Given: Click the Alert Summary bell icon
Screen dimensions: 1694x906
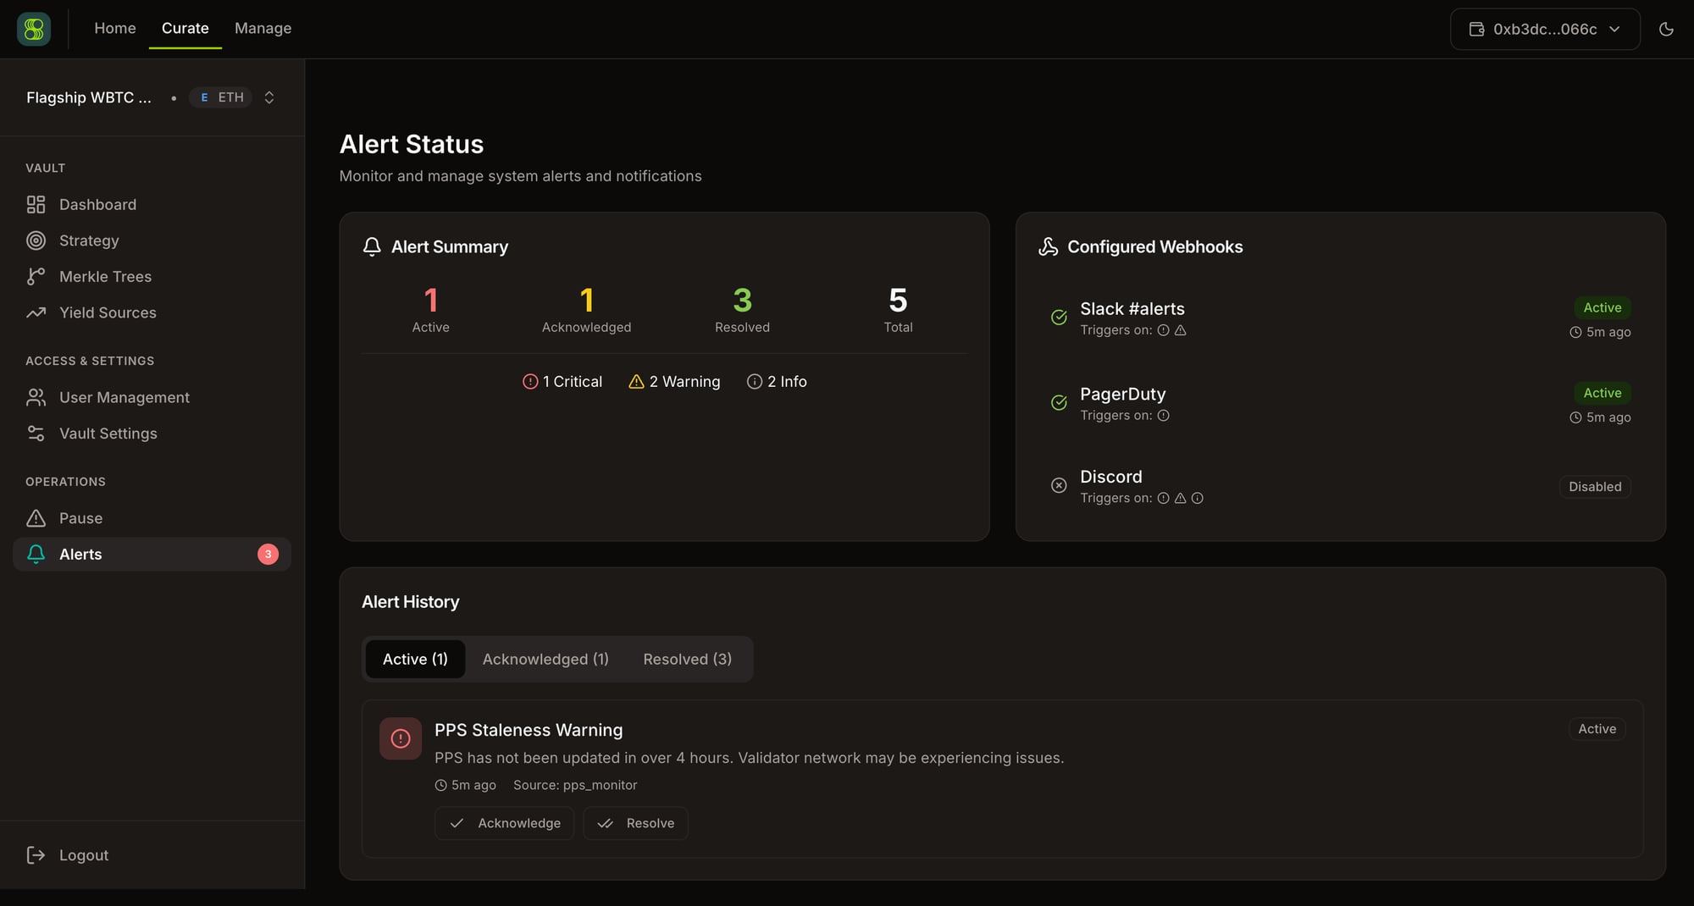Looking at the screenshot, I should point(372,246).
